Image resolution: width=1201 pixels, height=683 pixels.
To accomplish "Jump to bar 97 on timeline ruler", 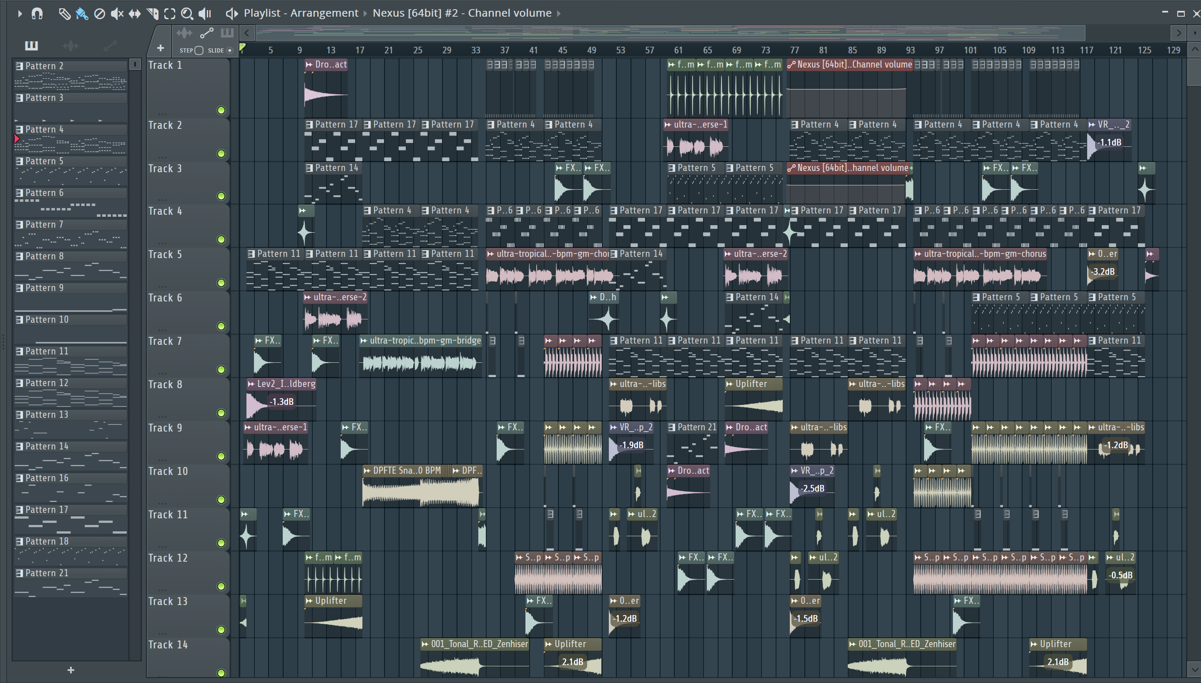I will coord(939,50).
